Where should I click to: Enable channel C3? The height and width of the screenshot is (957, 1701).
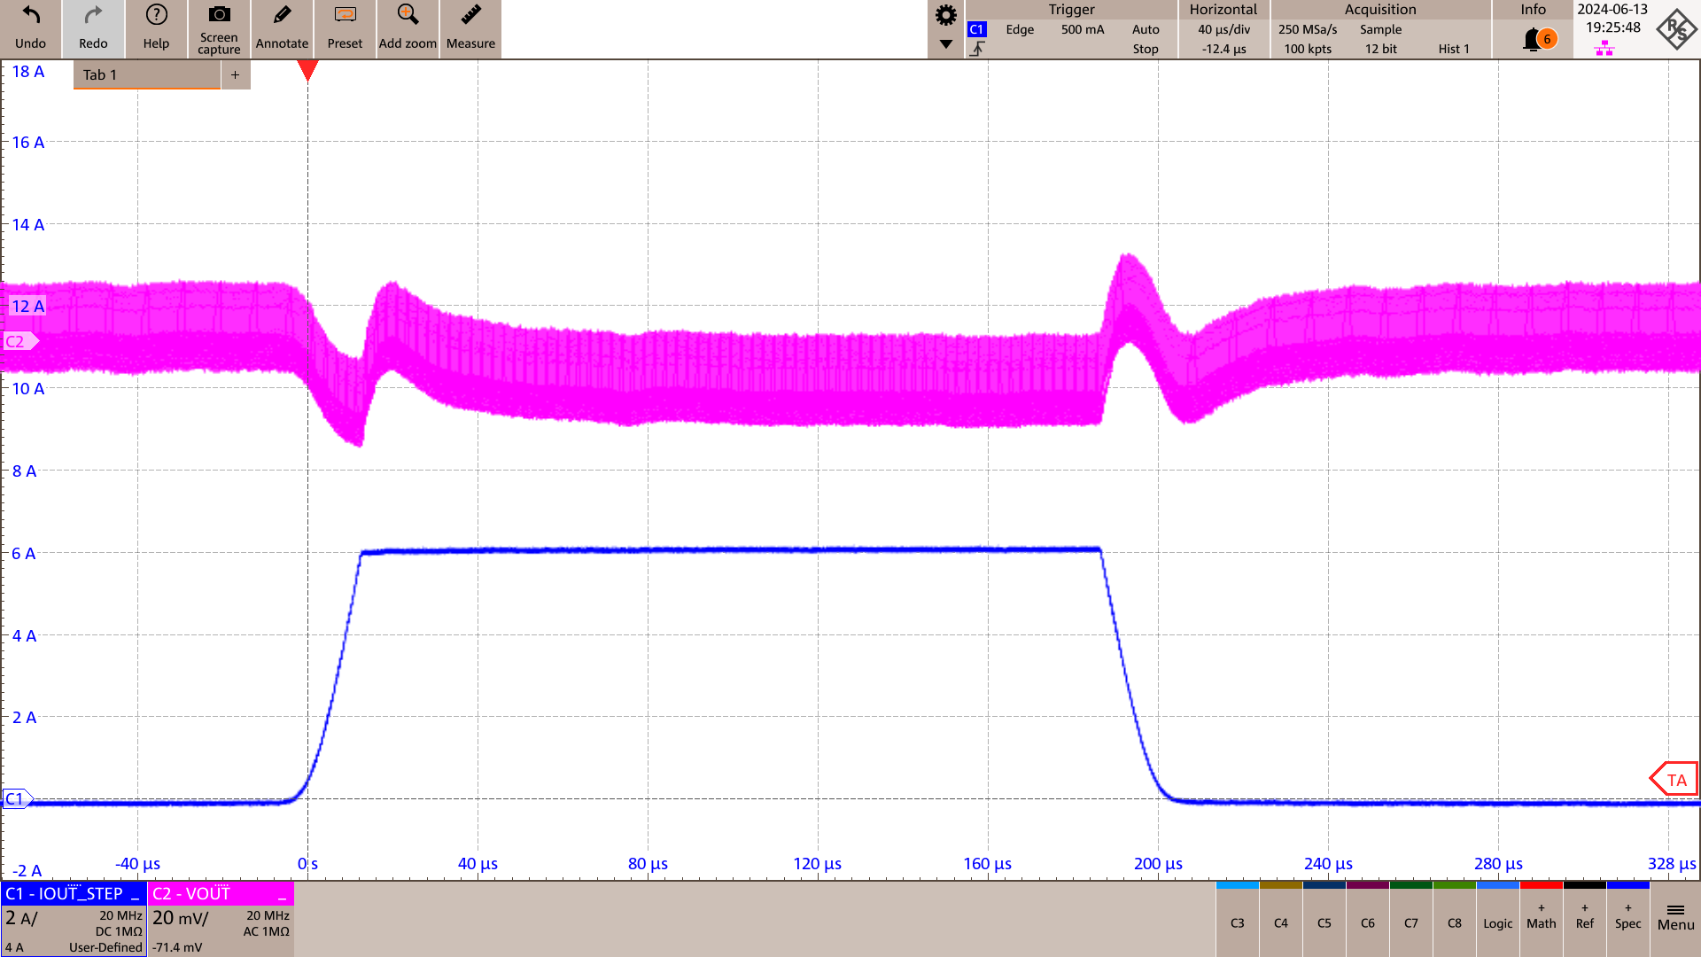[1237, 922]
